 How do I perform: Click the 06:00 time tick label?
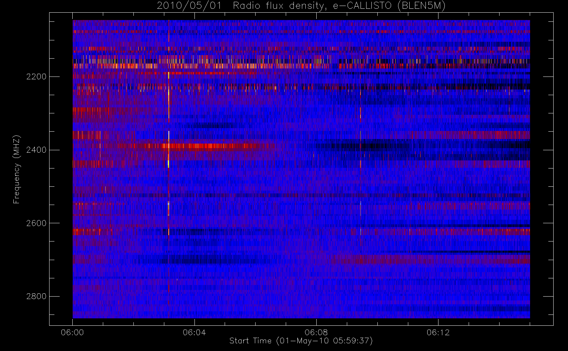[x=72, y=332]
